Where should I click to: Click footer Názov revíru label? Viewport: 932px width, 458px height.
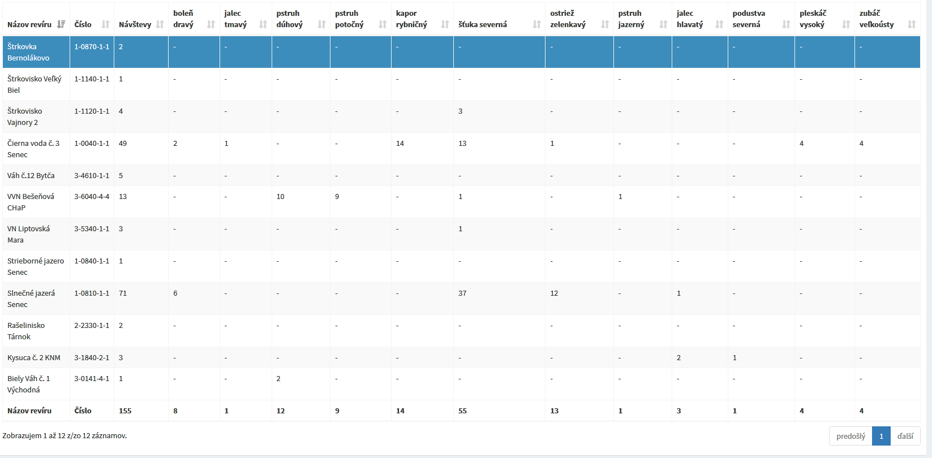[29, 411]
